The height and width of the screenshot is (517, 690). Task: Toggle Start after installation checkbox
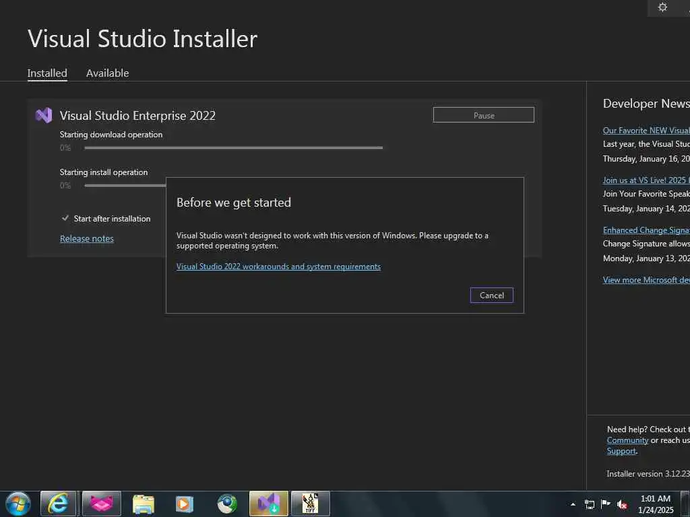click(x=65, y=218)
